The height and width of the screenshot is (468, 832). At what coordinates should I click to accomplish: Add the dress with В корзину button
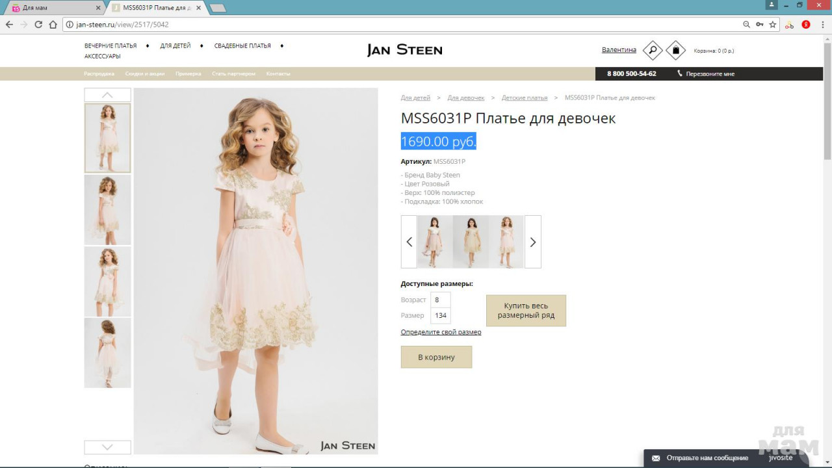(436, 357)
